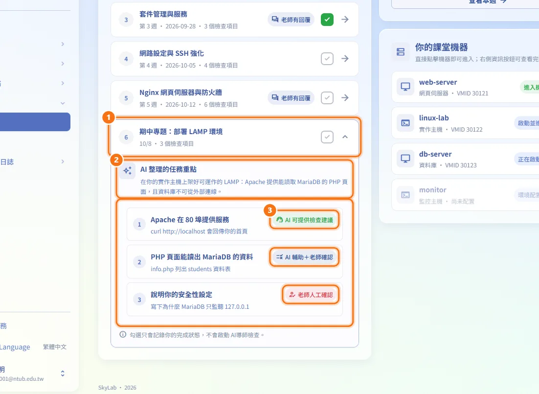Click number badge 6 of 期中專題
This screenshot has height=394, width=539.
tap(126, 138)
